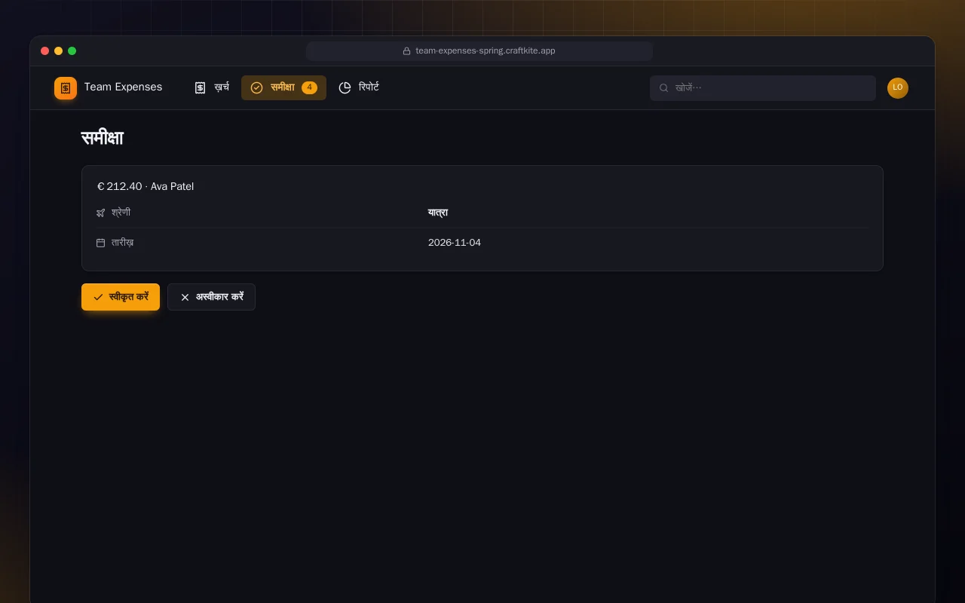Viewport: 965px width, 603px height.
Task: Switch to the रिपोर्ट reports tab
Action: (x=359, y=87)
